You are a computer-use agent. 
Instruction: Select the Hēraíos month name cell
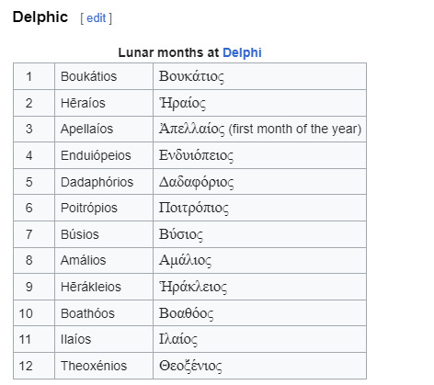point(104,103)
